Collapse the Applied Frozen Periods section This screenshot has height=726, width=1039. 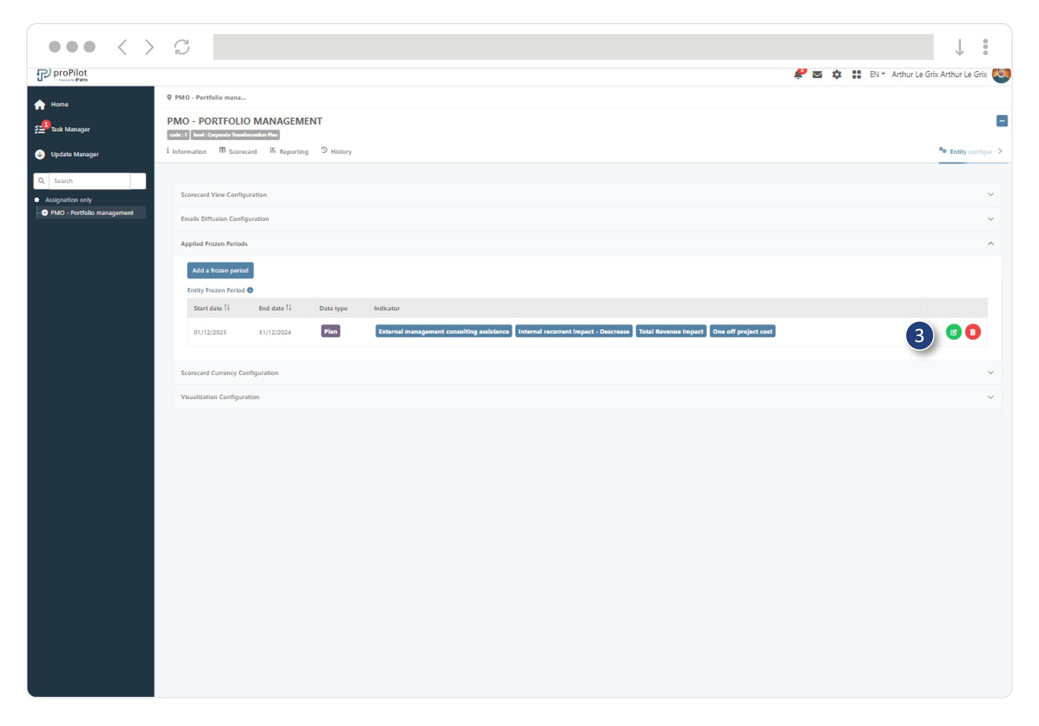990,244
